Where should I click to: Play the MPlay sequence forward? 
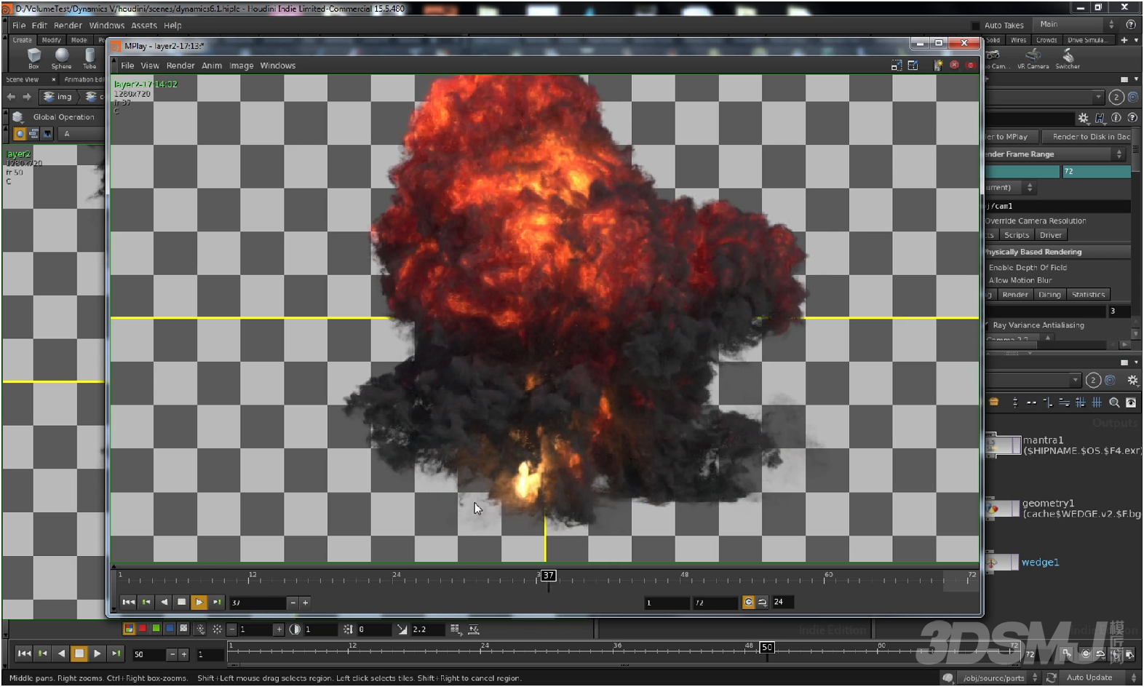[x=199, y=602]
